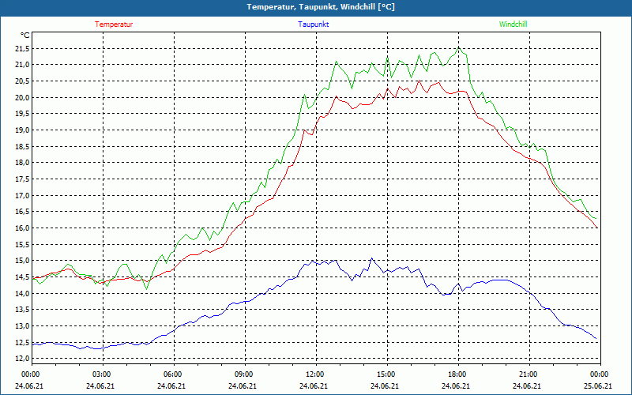
Task: Click the 21,5 y-axis value
Action: 23,49
